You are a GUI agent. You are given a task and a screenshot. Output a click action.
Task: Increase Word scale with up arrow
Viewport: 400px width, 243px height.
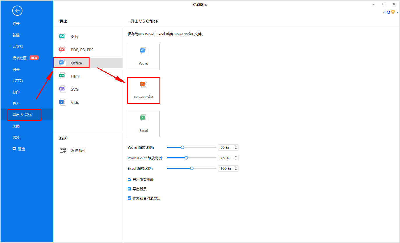[236, 146]
